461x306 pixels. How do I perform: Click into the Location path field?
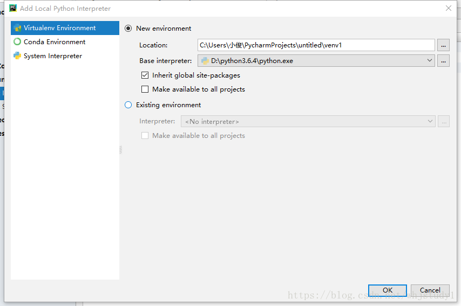point(316,45)
